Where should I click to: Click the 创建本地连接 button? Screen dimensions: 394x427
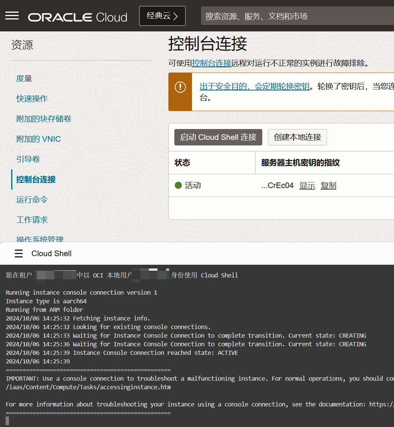(x=297, y=137)
